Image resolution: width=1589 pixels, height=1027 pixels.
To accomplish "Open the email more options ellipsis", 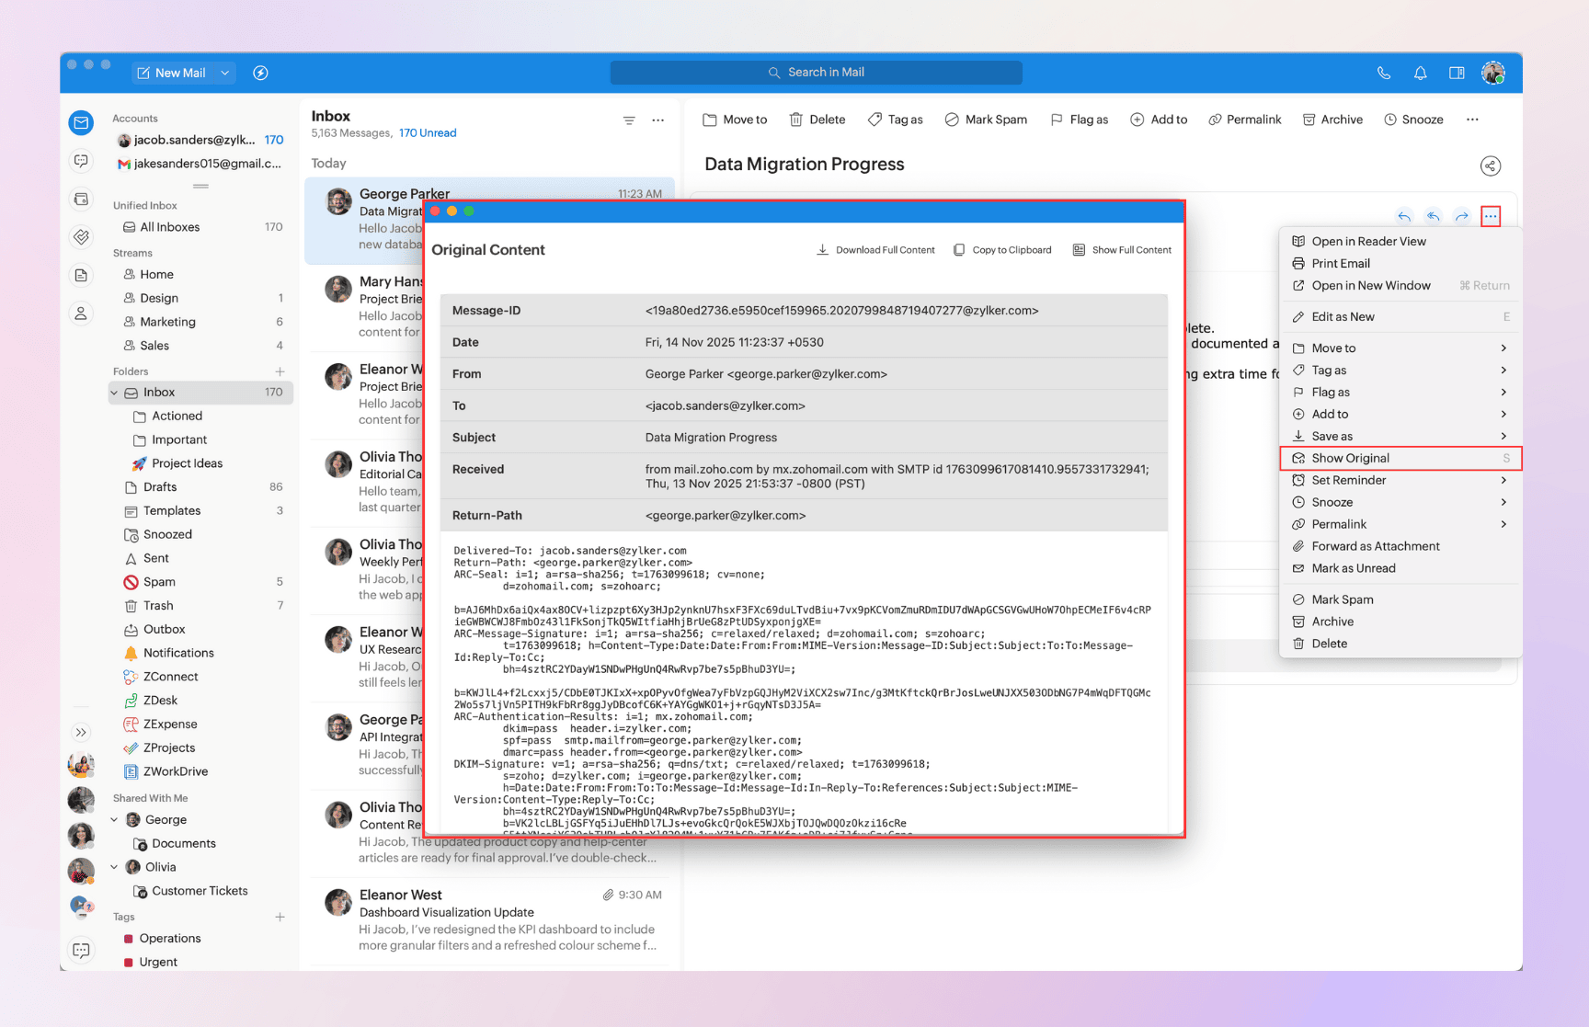I will [x=1491, y=217].
